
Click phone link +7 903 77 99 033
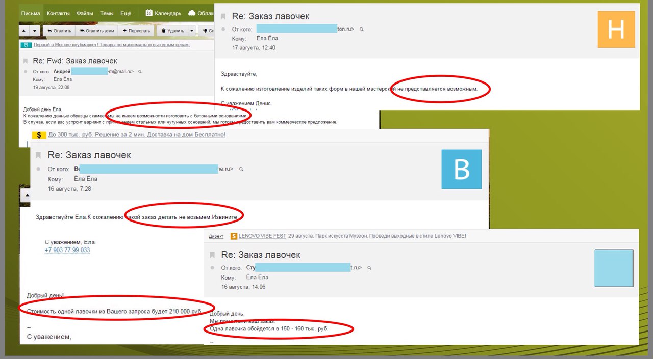coord(67,250)
